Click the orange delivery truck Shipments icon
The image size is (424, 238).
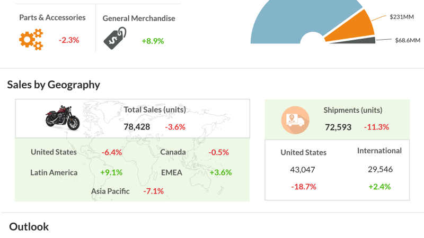(295, 121)
